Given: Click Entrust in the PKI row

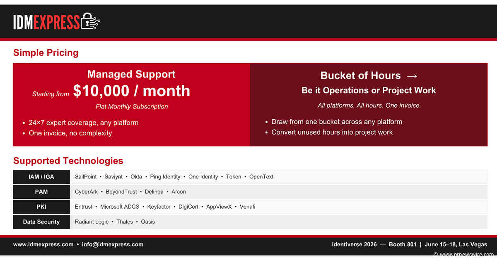Looking at the screenshot, I should (x=84, y=207).
